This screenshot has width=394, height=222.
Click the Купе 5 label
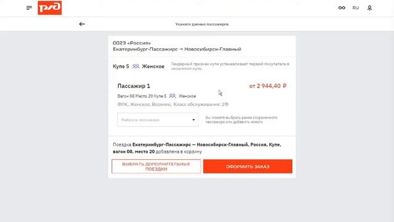(121, 66)
